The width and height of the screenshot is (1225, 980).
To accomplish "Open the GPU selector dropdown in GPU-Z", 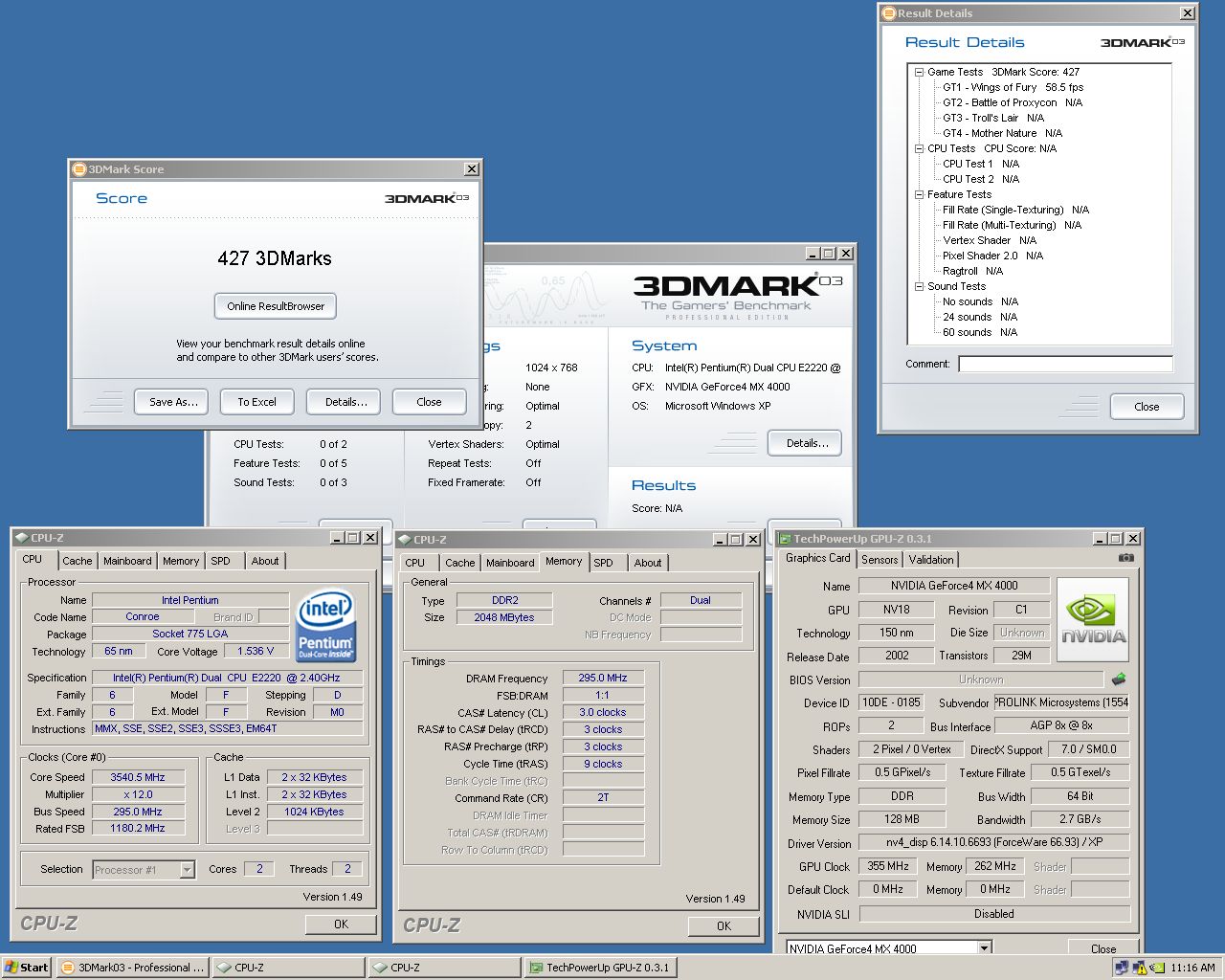I will pos(984,948).
